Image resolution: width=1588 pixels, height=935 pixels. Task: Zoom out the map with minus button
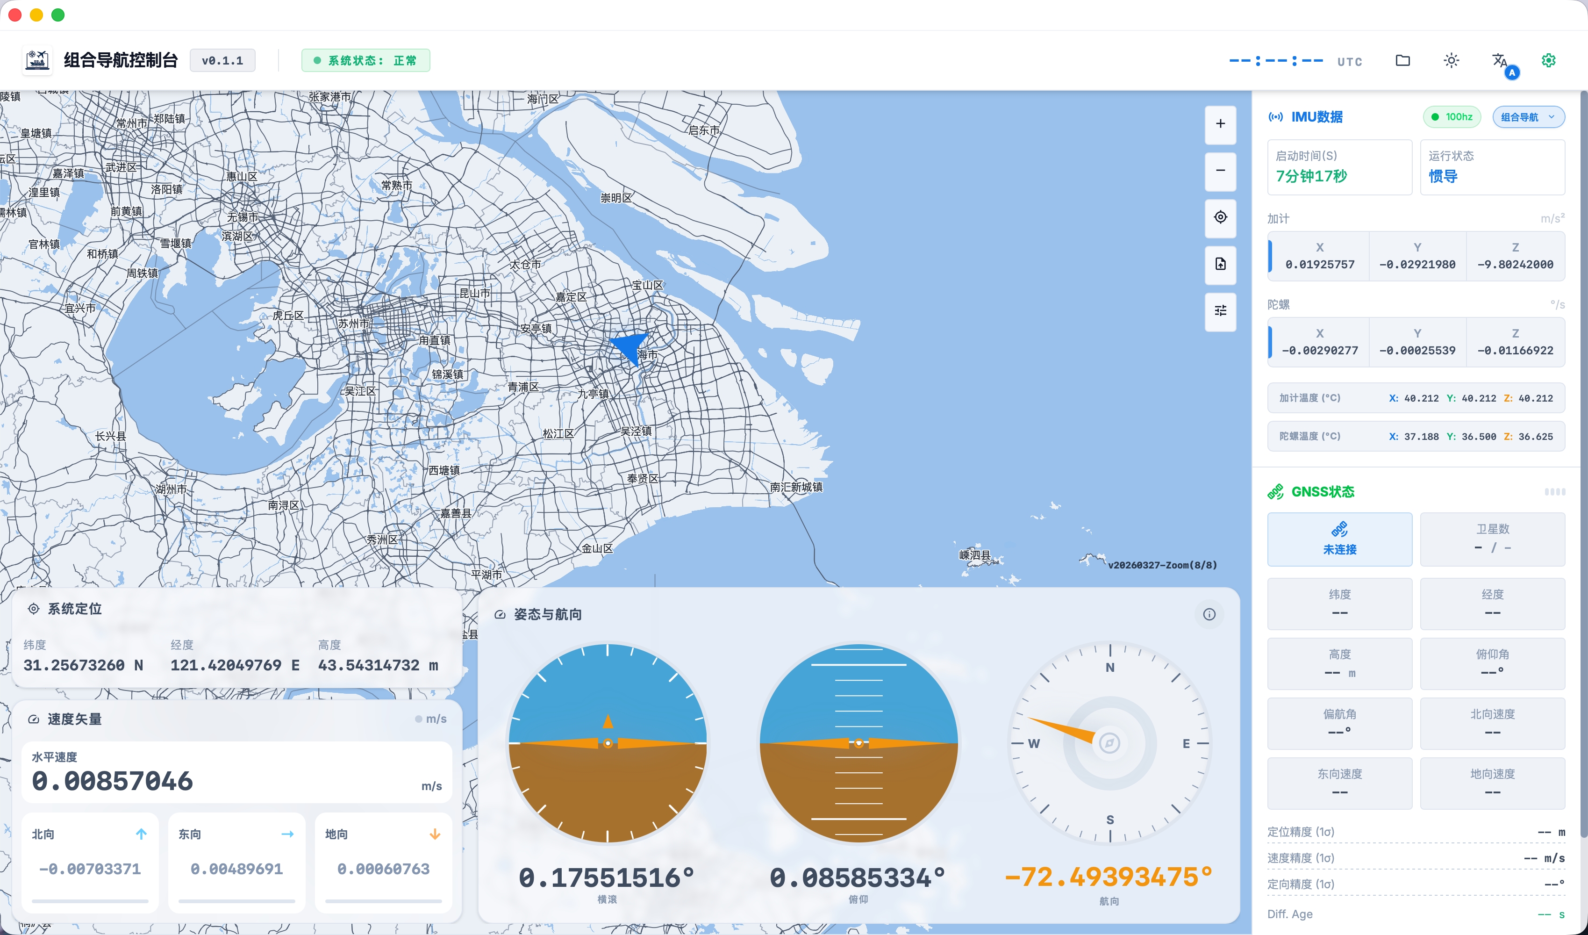[x=1220, y=170]
